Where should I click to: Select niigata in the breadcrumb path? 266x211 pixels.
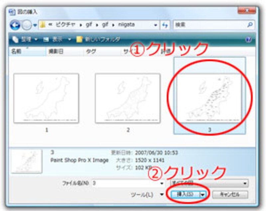pyautogui.click(x=127, y=25)
